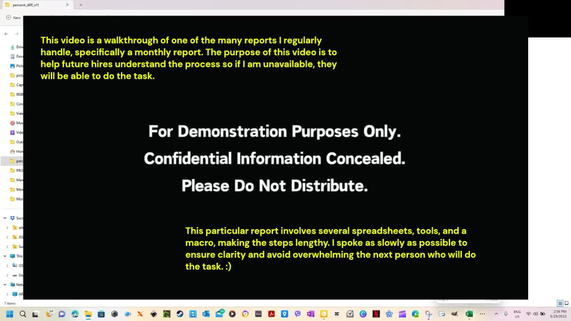Open Mail app with 14 badge
This screenshot has width=571, height=321.
point(220,314)
